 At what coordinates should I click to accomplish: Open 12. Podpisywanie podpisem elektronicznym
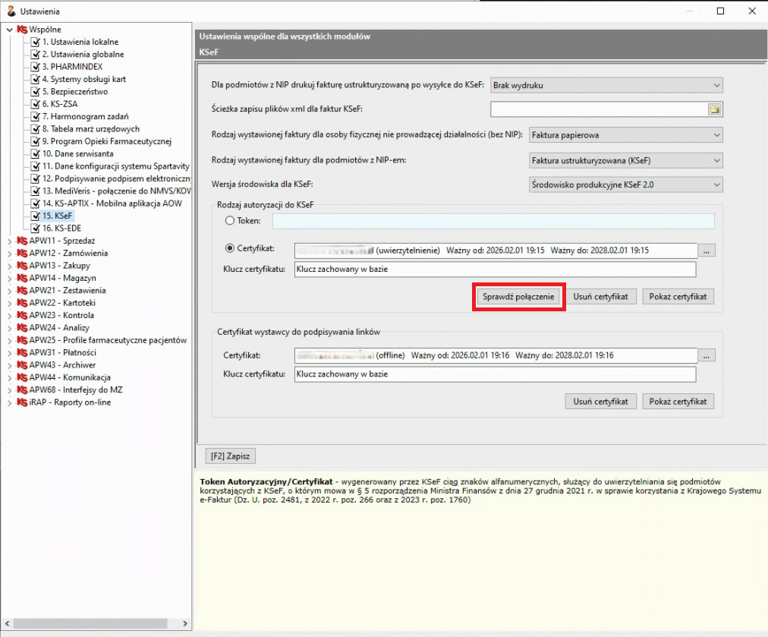(116, 178)
